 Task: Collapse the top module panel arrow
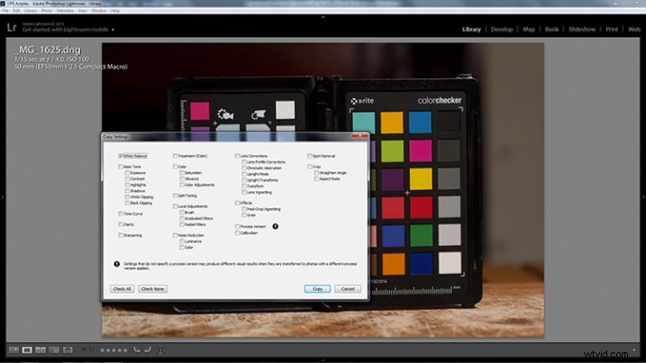tap(323, 17)
